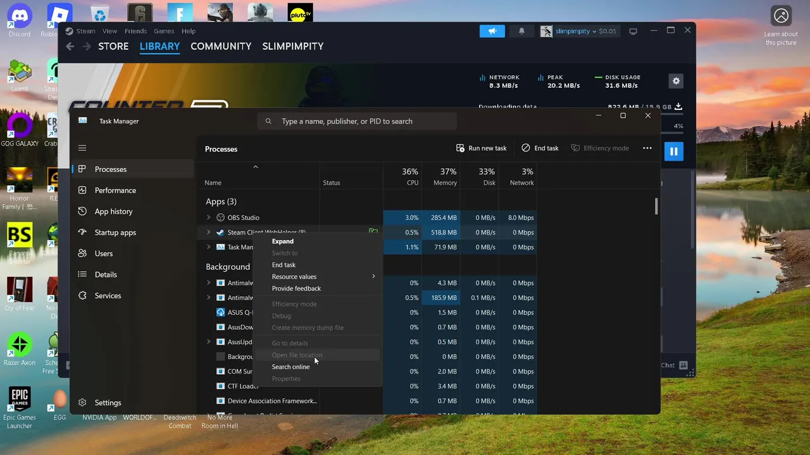The image size is (810, 455).
Task: Open the Pluto TV desktop icon
Action: 300,13
